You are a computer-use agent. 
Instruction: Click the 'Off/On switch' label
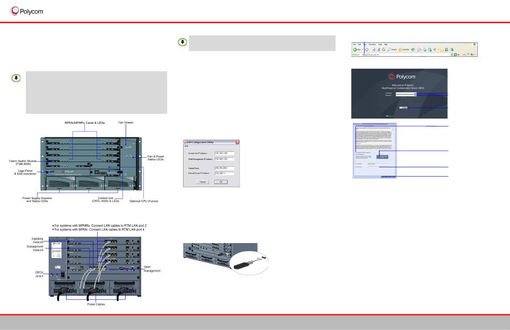(x=39, y=274)
